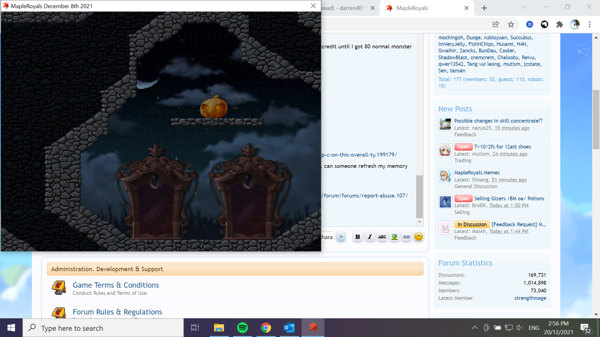Screen dimensions: 600x337
Task: Toggle bold formatting in the editor
Action: coord(358,237)
